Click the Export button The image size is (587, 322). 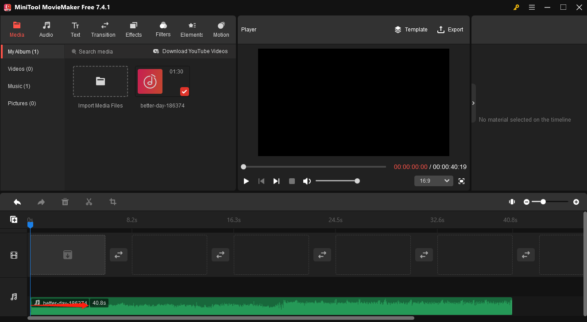point(450,30)
